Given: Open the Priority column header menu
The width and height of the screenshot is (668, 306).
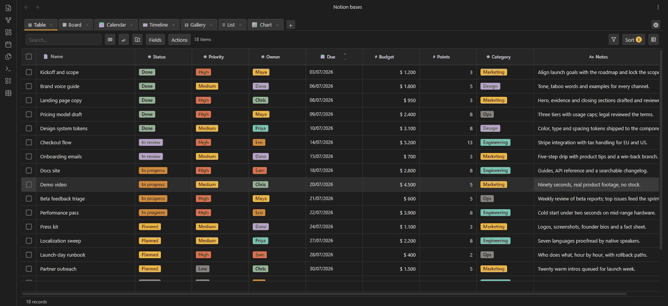Looking at the screenshot, I should pos(220,57).
